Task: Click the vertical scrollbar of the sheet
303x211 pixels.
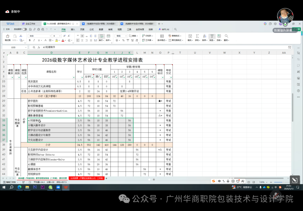Action: click(x=293, y=107)
